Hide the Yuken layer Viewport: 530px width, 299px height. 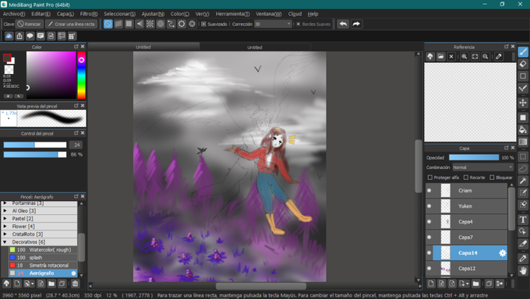[429, 206]
